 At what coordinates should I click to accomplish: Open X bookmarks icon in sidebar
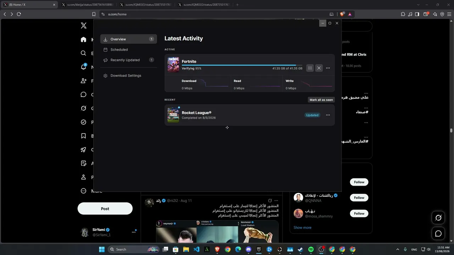[x=83, y=136]
